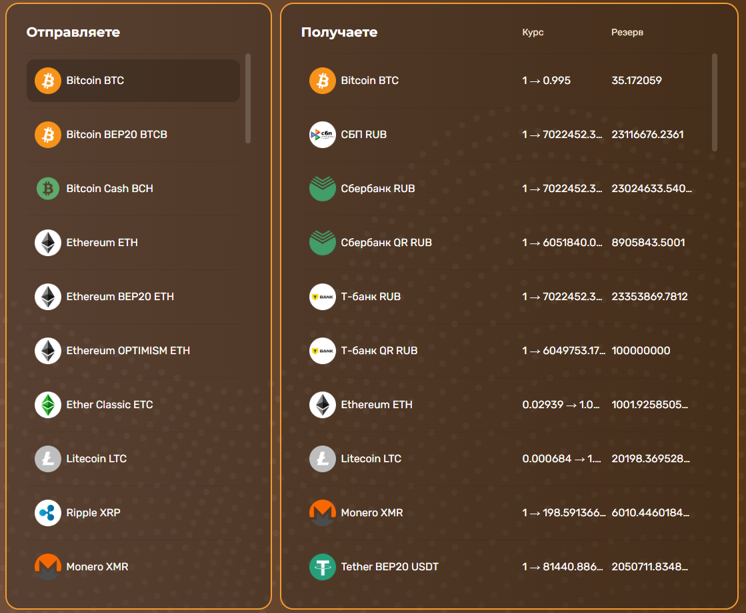This screenshot has width=746, height=613.
Task: Click the Ether Classic ETC icon
Action: coord(48,404)
